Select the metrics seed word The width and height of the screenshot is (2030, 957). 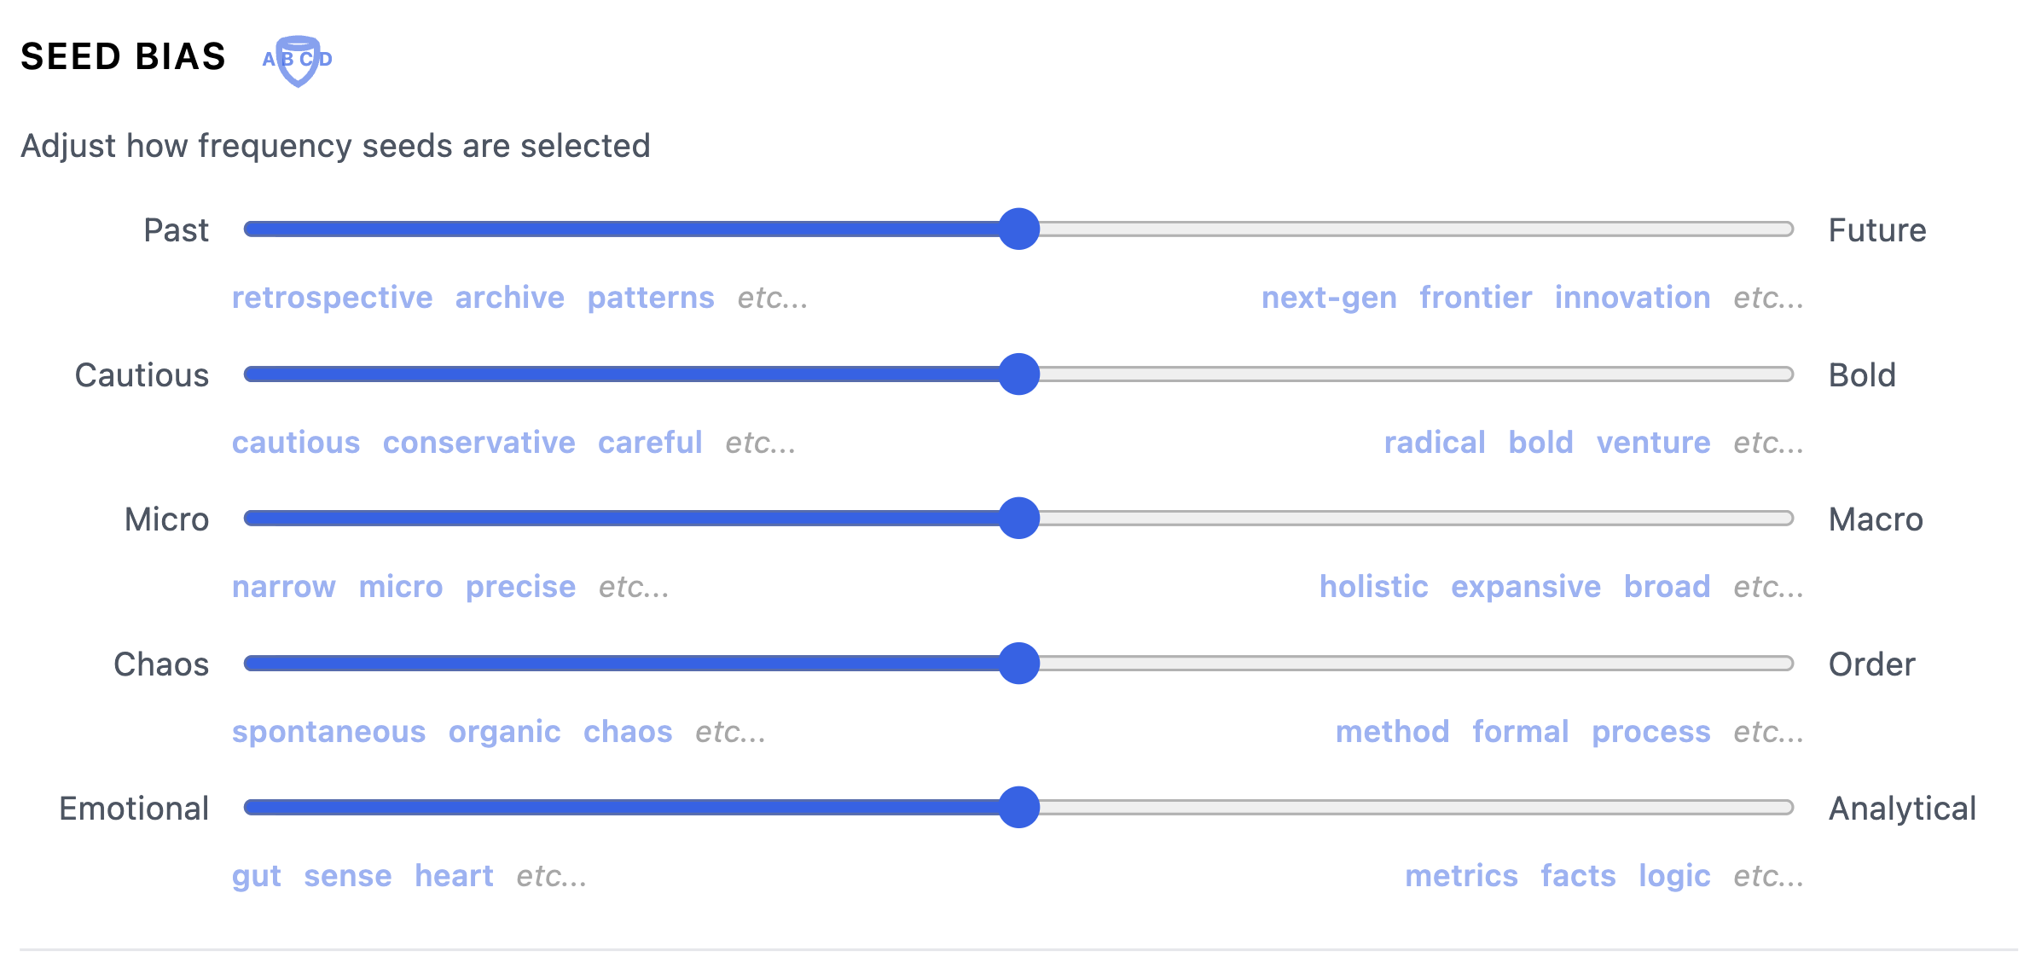click(1462, 875)
